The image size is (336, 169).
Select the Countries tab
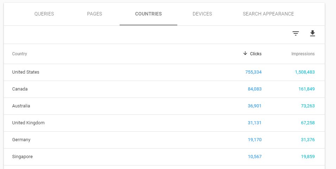pyautogui.click(x=148, y=14)
